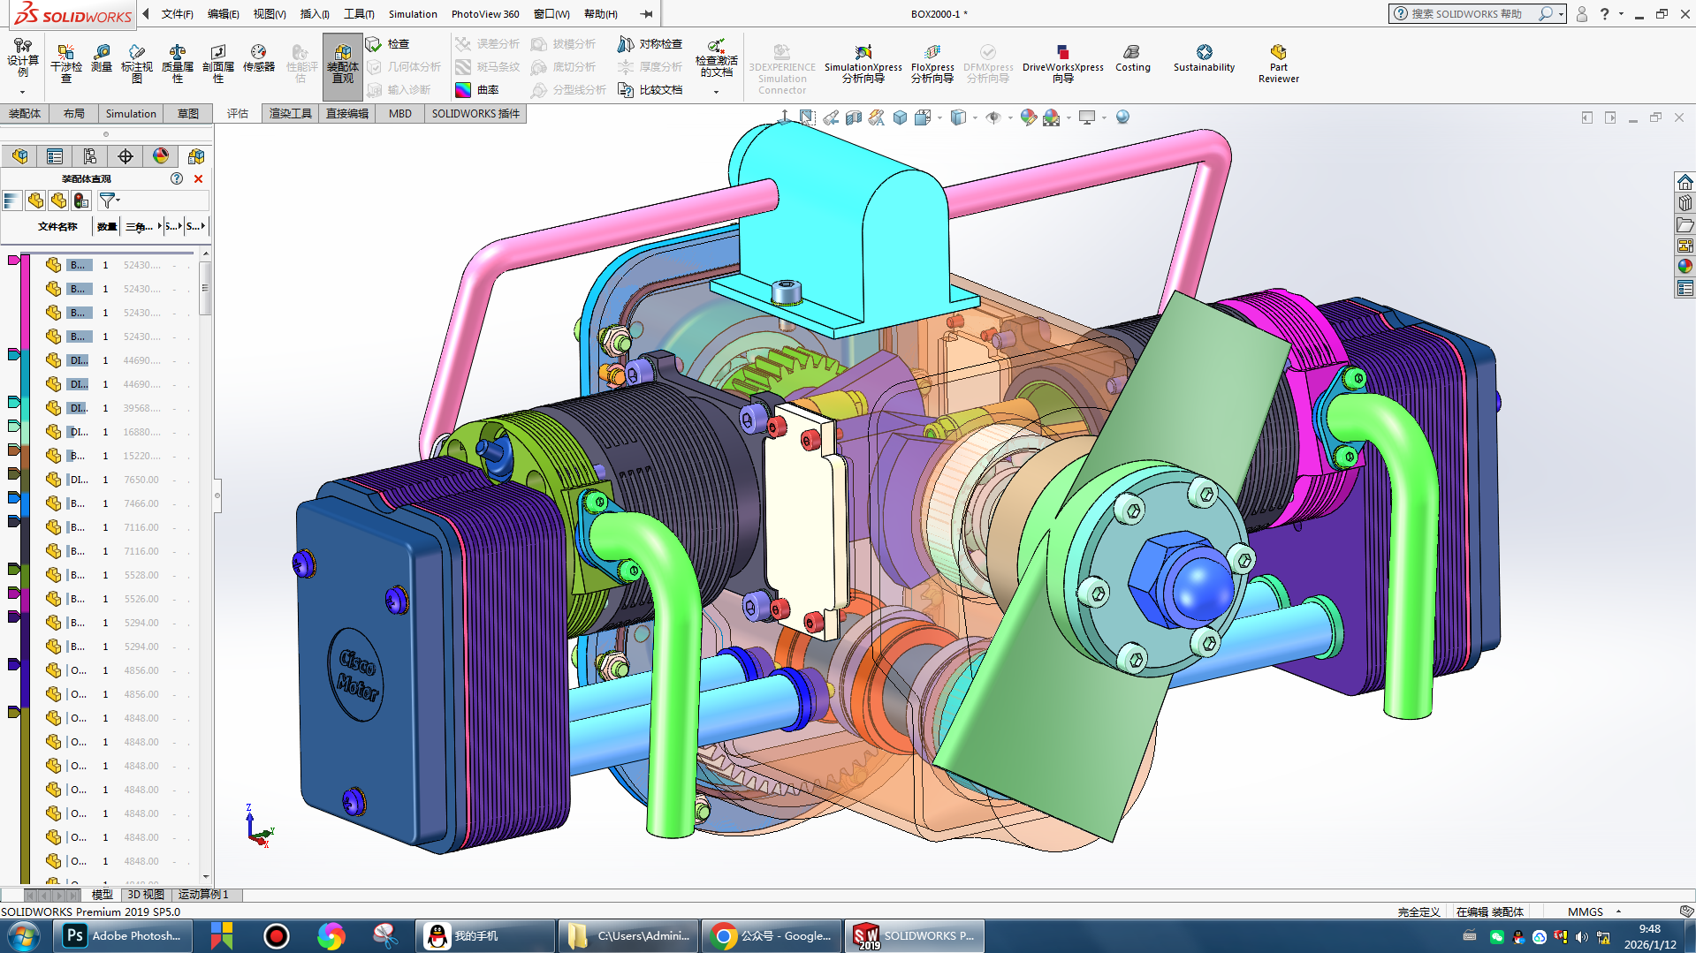Open Part Reviewer

coord(1278,64)
